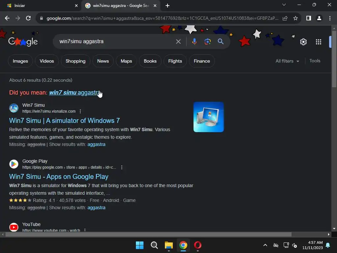Image resolution: width=337 pixels, height=253 pixels.
Task: Filter results by News
Action: [x=103, y=61]
